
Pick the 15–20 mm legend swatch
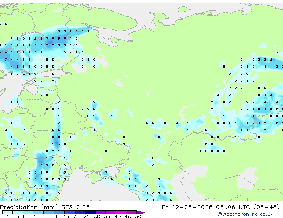coord(70,212)
